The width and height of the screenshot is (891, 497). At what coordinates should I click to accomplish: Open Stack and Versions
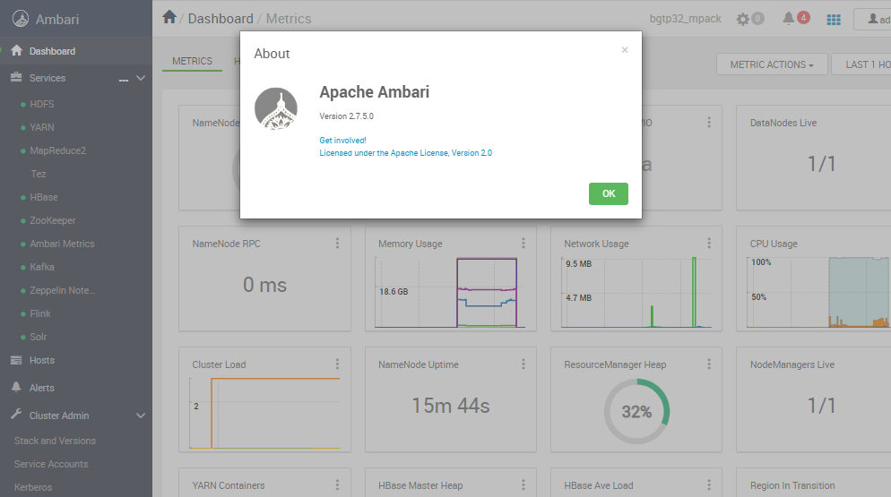[55, 441]
